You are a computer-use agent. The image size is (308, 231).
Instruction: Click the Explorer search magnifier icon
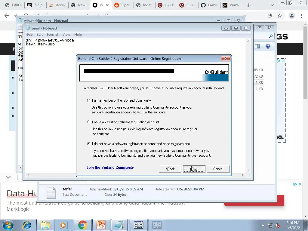click(x=271, y=36)
